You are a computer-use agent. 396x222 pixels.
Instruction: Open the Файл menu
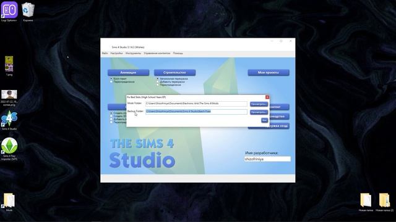[105, 54]
